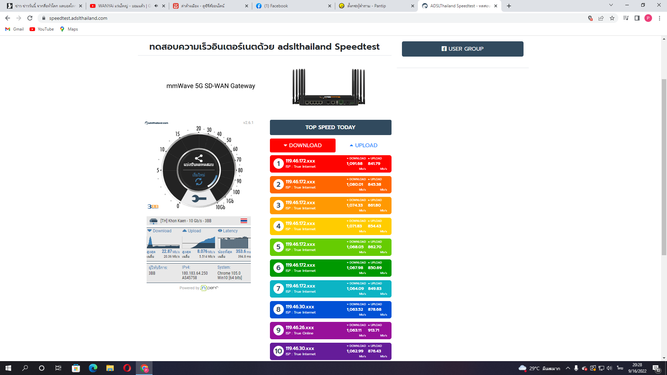Switch to UPLOAD top speed tab
The image size is (667, 375).
point(363,145)
